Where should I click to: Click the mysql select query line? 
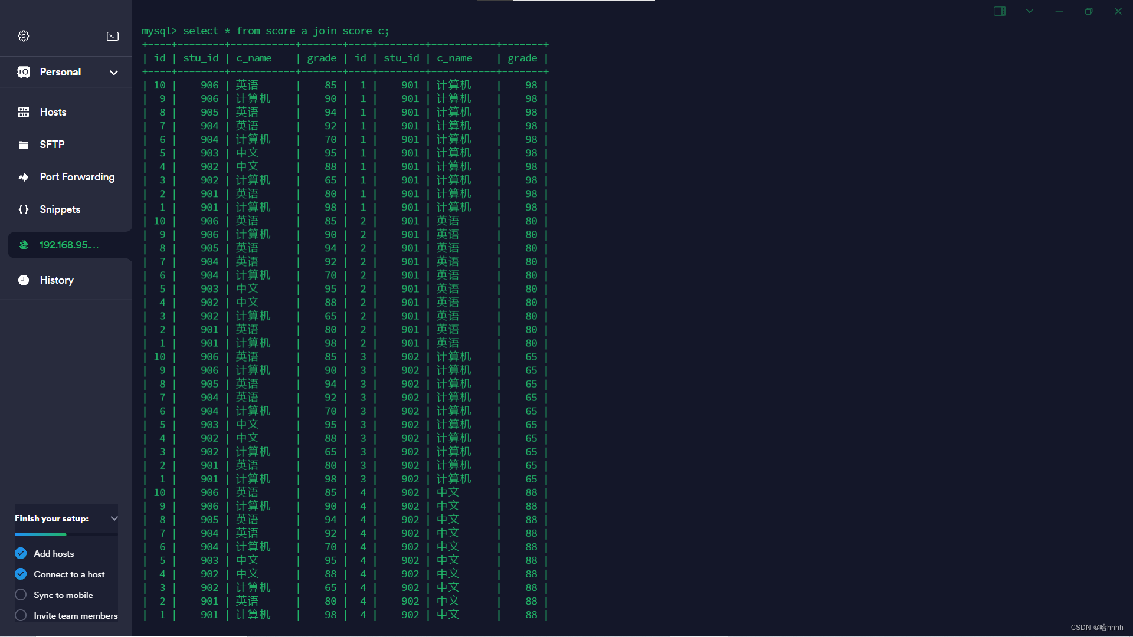[x=266, y=31]
